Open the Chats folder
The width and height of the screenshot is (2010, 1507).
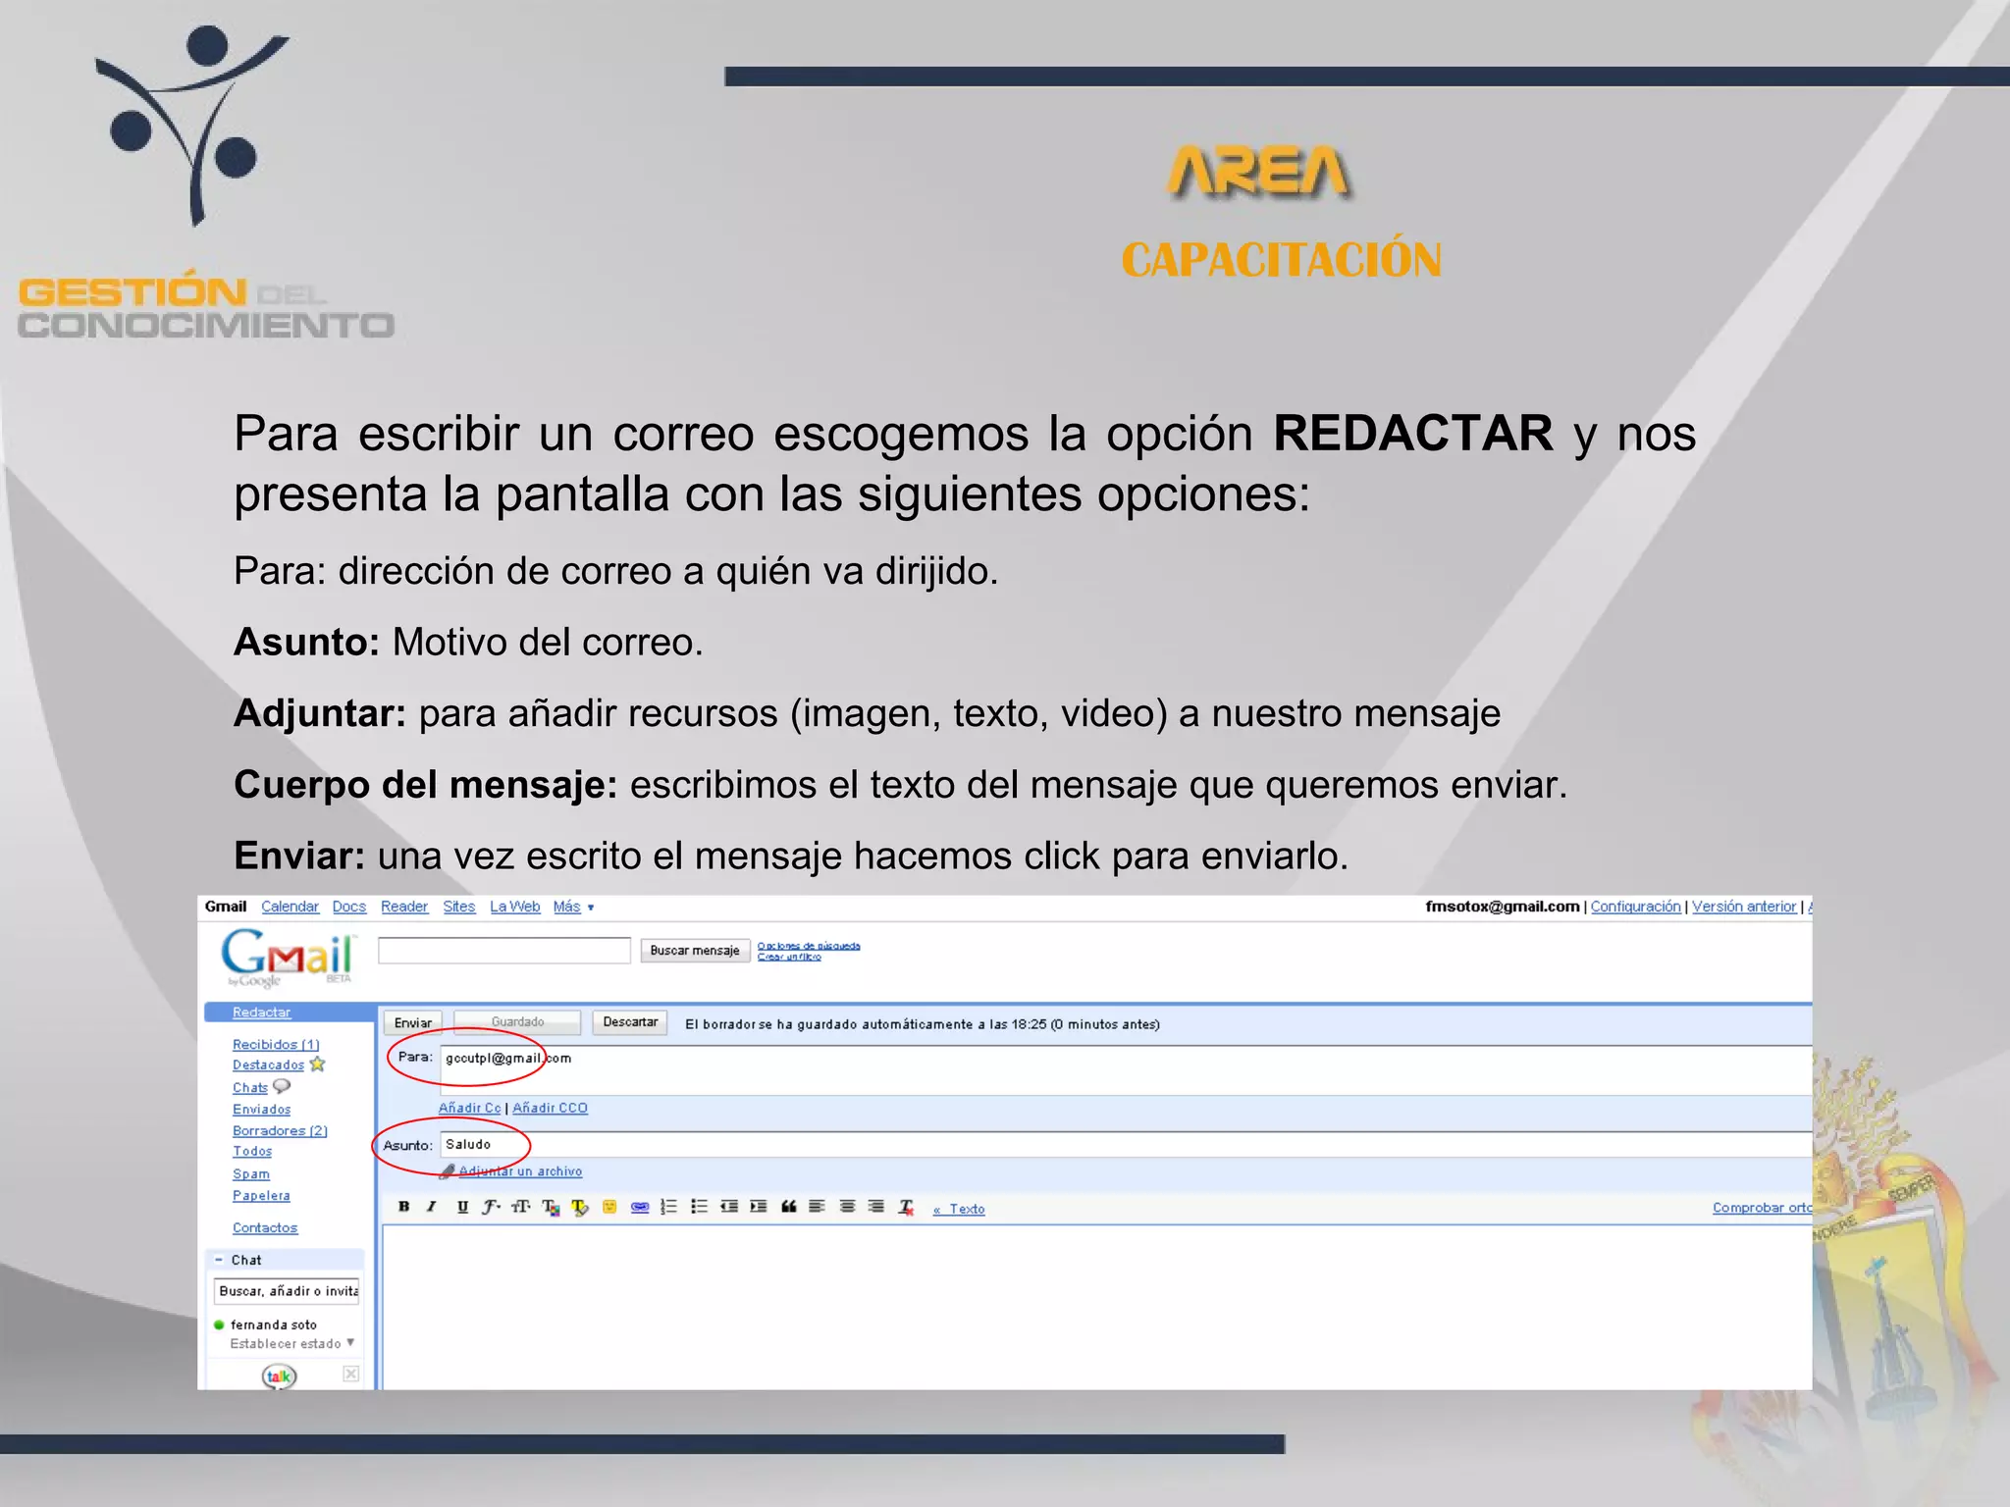tap(250, 1088)
